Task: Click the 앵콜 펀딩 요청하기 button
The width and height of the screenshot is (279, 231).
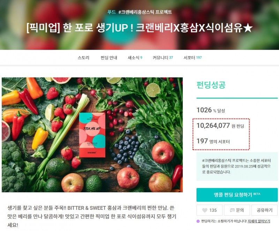Action: coord(237,195)
